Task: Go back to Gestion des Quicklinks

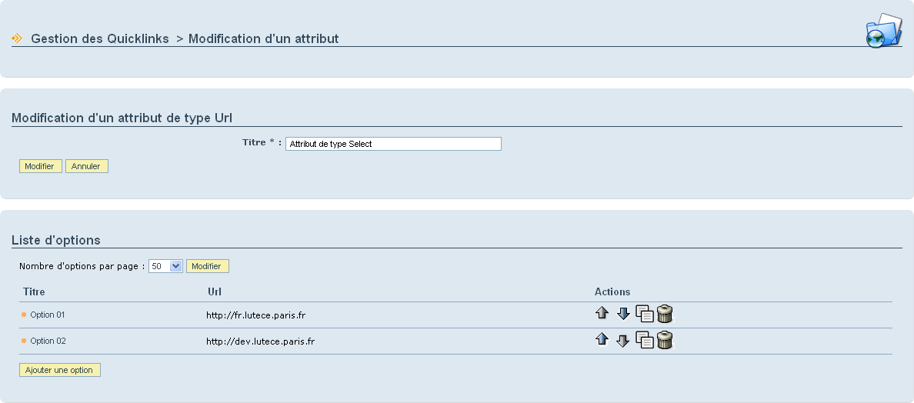Action: 100,38
